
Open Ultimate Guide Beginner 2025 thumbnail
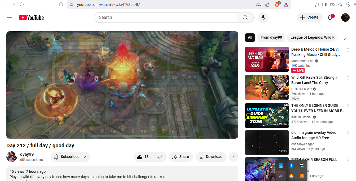(267, 116)
